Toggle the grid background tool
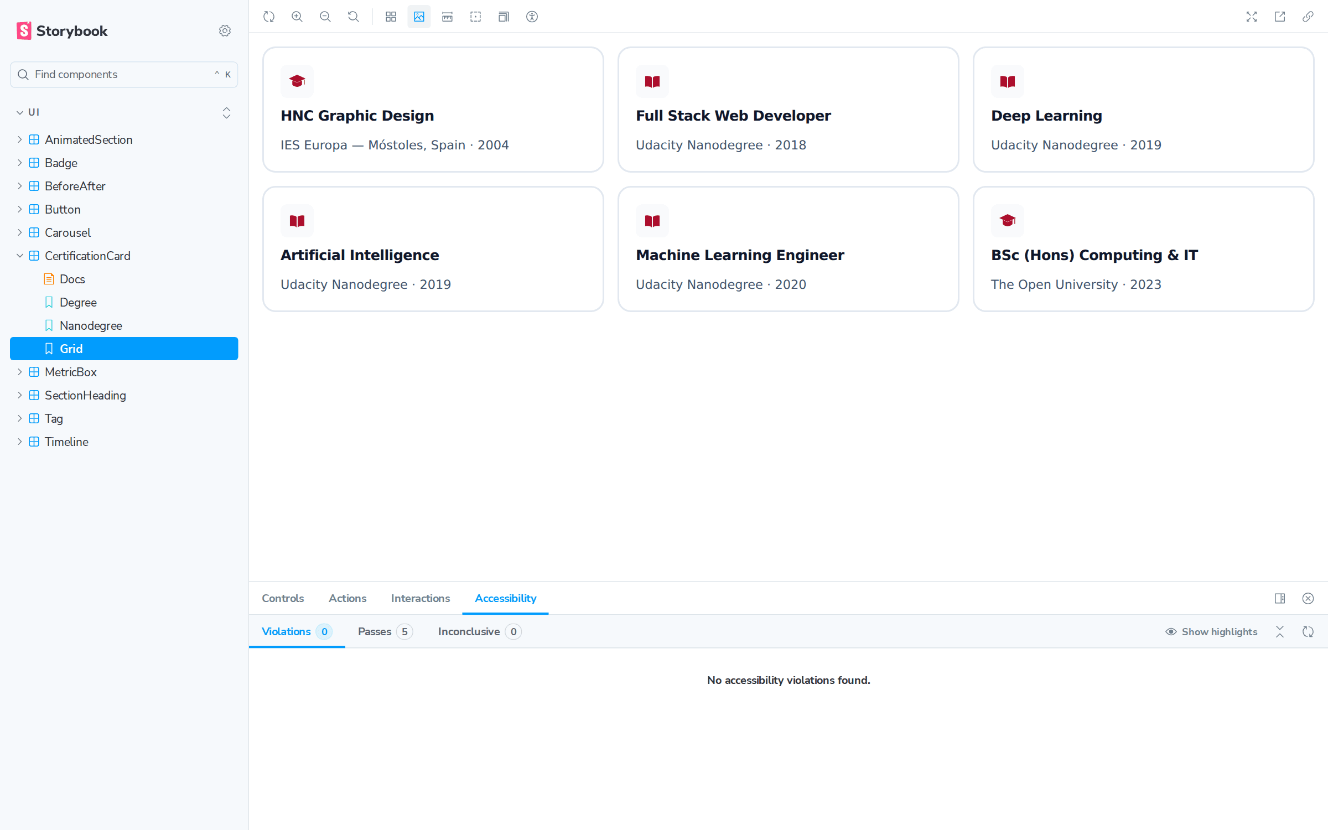1328x830 pixels. 391,17
